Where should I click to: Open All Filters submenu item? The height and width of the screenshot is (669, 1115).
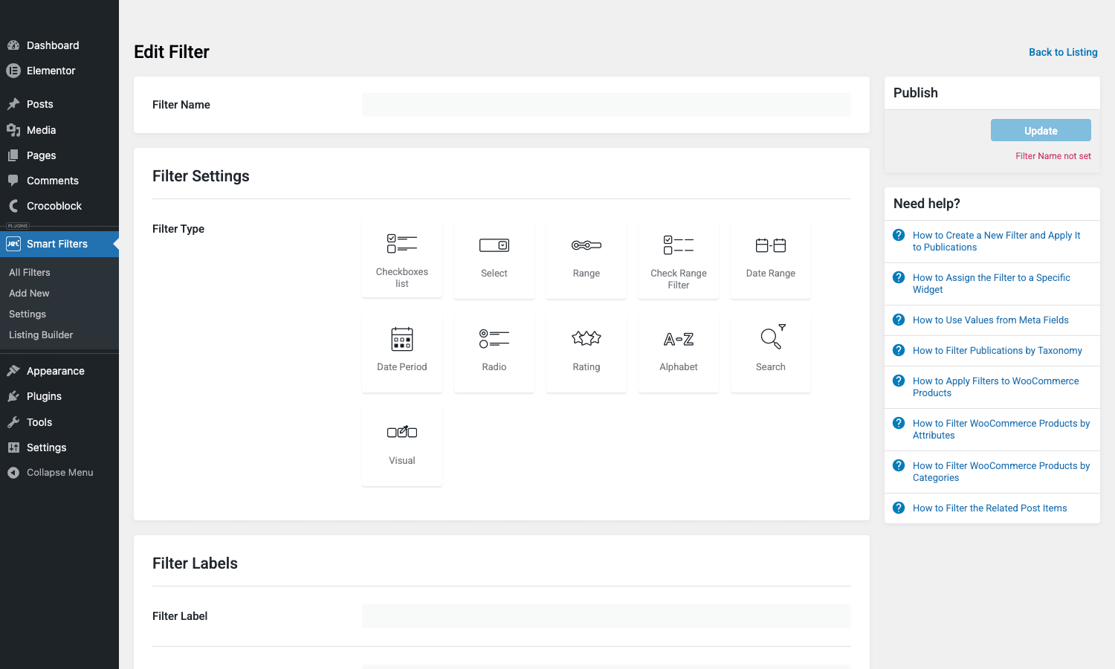(30, 272)
